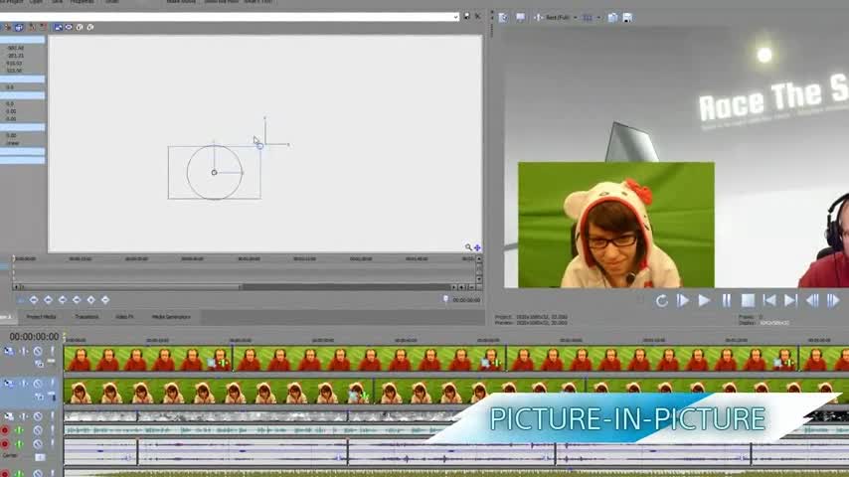Click Play in the video preview transport

[x=704, y=300]
